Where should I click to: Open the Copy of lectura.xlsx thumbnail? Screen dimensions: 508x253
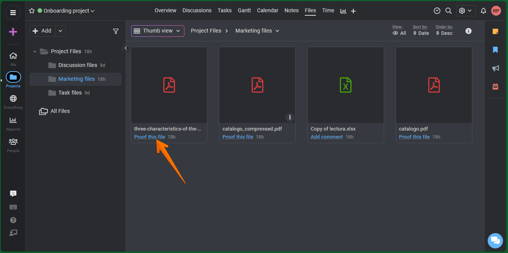pyautogui.click(x=345, y=85)
